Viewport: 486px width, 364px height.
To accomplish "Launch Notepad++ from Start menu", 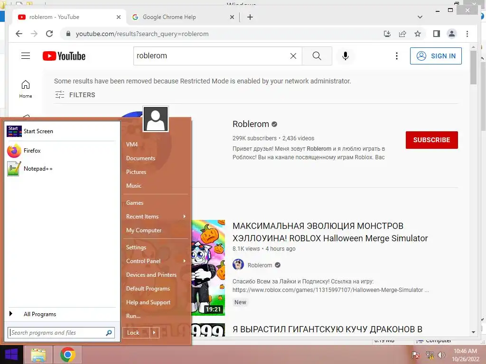I will 61,169.
